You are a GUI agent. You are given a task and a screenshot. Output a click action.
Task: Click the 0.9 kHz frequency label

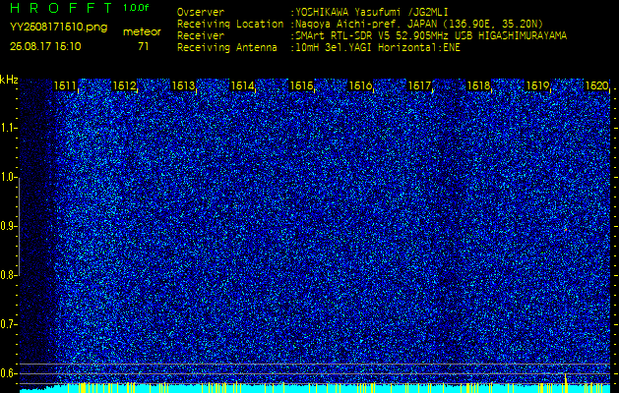point(8,226)
